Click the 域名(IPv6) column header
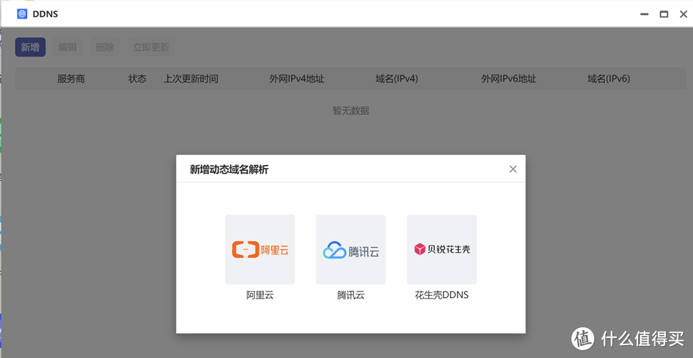 pyautogui.click(x=609, y=79)
